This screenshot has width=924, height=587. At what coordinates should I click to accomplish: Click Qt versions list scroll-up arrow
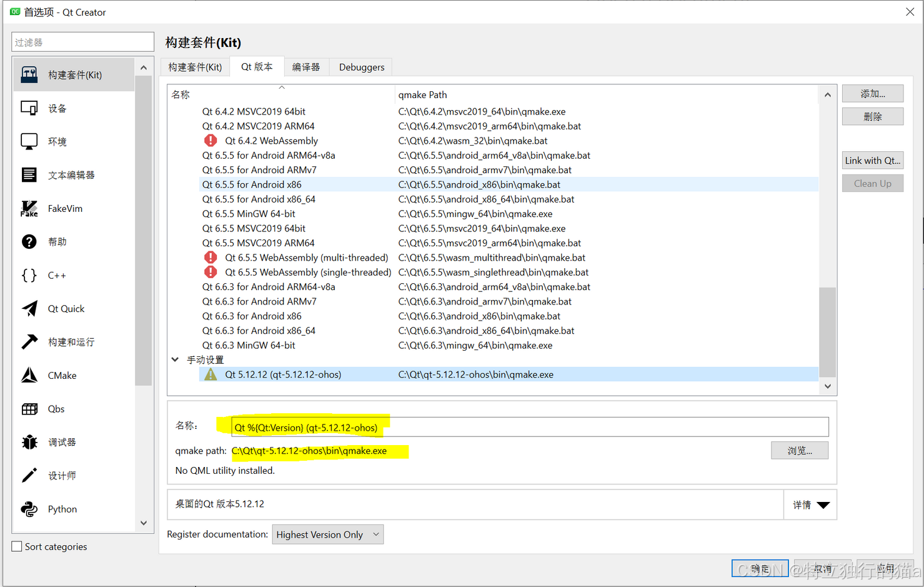[828, 95]
